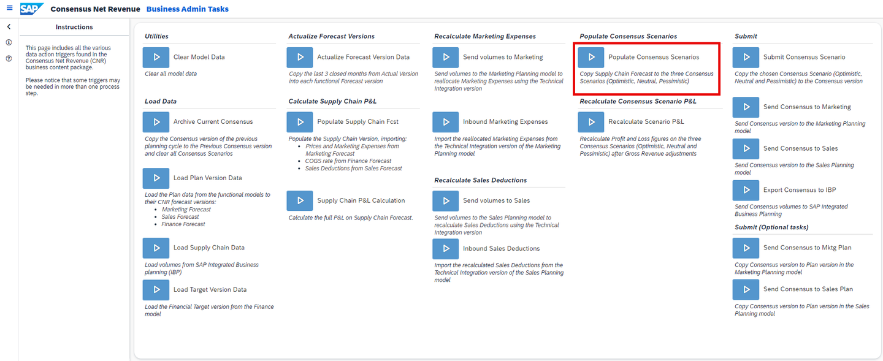Click the Consensus Net Revenue app title
The image size is (883, 361).
click(94, 9)
